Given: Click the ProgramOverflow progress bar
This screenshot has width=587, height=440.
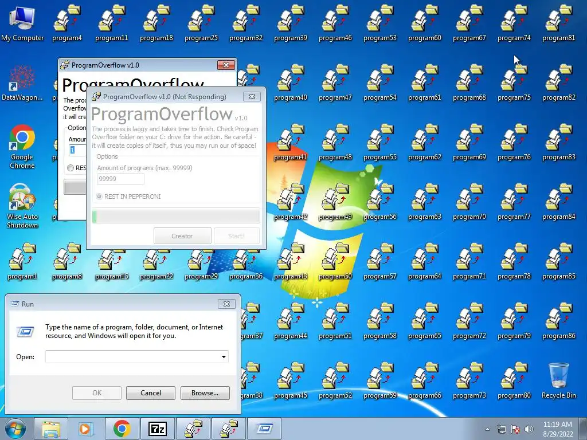Looking at the screenshot, I should (176, 216).
